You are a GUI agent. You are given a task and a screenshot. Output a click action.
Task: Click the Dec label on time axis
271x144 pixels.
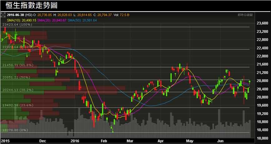coord(42,141)
